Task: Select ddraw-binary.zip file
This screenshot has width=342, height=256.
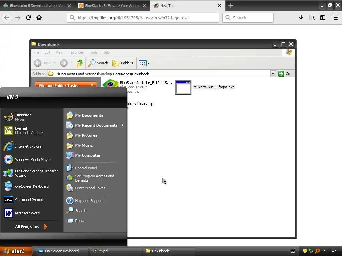Action: [x=140, y=104]
